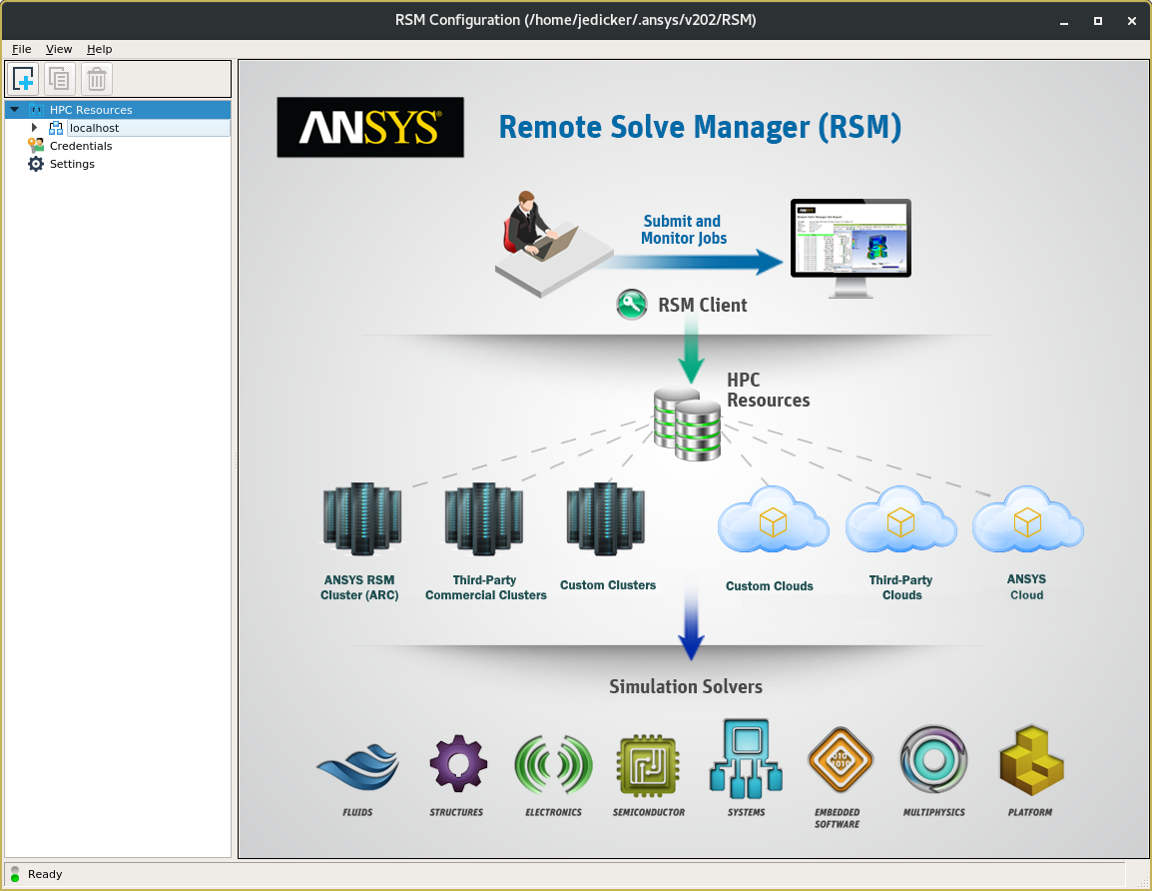Open the View menu
This screenshot has height=891, width=1152.
pyautogui.click(x=59, y=49)
